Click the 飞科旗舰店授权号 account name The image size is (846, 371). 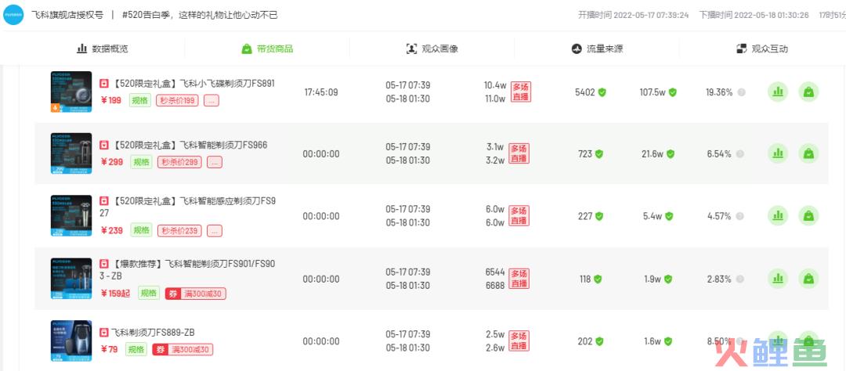[67, 15]
